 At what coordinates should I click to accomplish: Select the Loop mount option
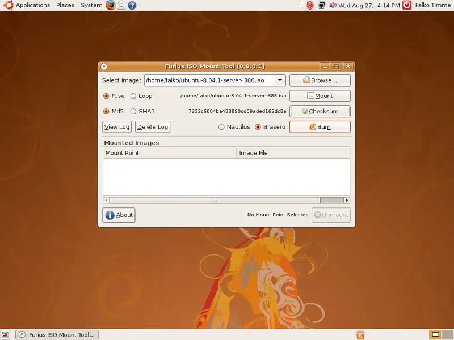[134, 96]
